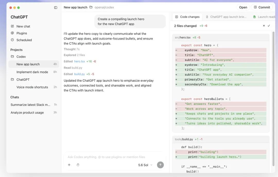Screen dimensions: 278x177
Task: Click the Explored 2 files label
Action: pos(74,55)
